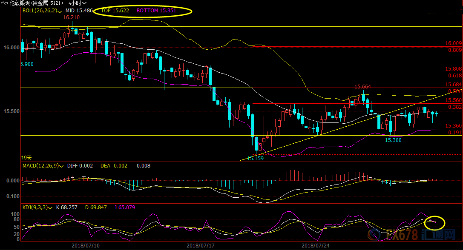The width and height of the screenshot is (463, 250).
Task: Select the MACD DIFF 0.002 readout
Action: [80, 166]
